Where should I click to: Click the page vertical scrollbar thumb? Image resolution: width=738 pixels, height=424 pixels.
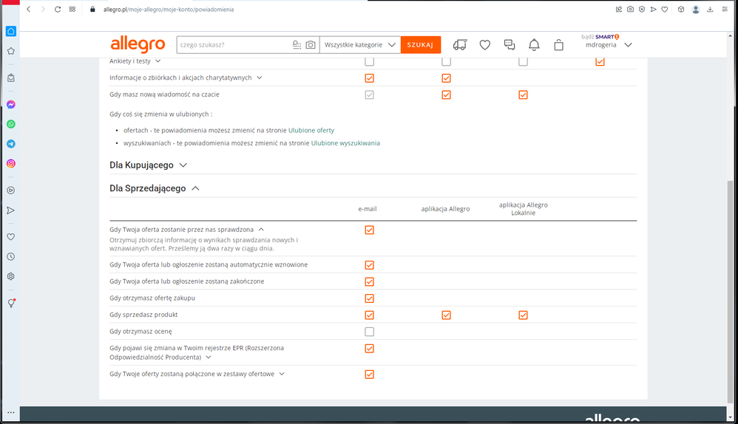click(x=731, y=292)
